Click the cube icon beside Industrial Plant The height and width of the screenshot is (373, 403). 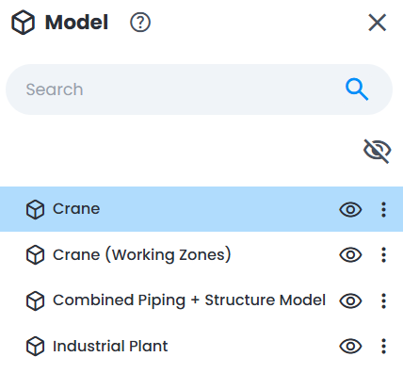click(35, 347)
